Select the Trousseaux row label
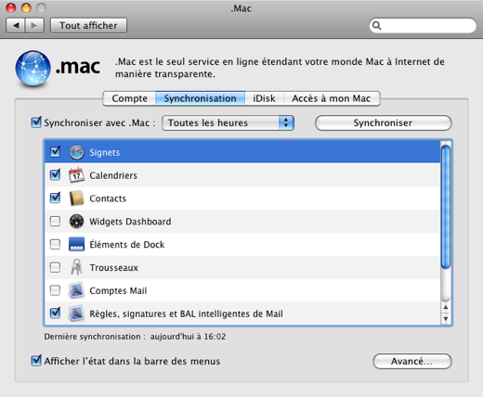 pos(113,267)
